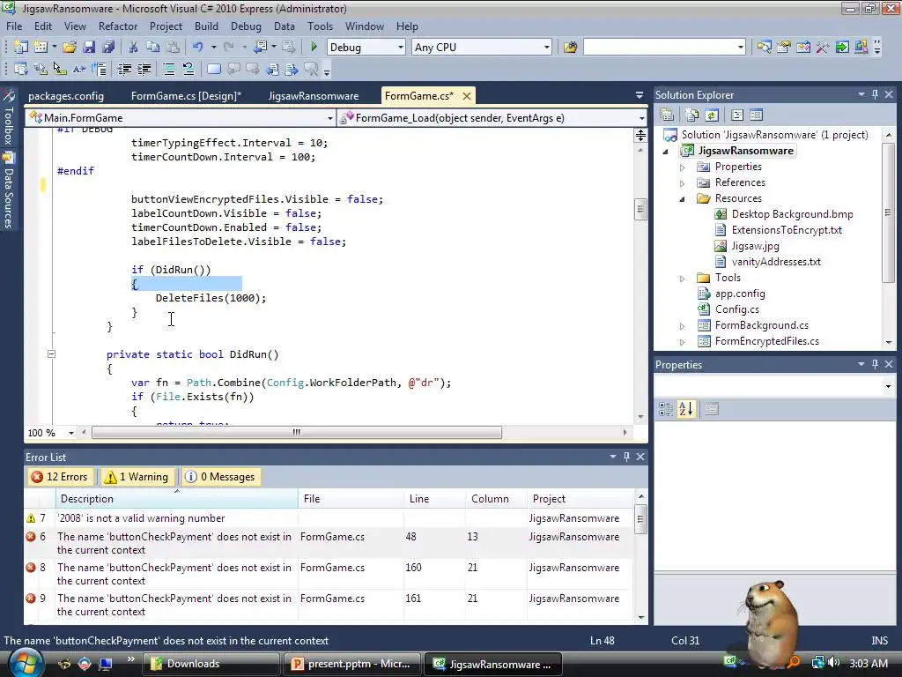Toggle the 1 Warning filter button

[x=137, y=477]
